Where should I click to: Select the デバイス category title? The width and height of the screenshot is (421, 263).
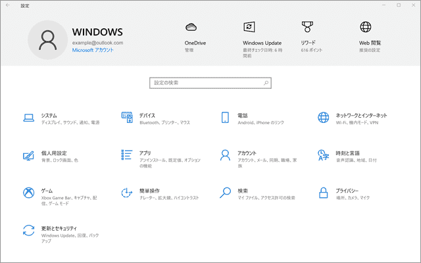pos(147,116)
